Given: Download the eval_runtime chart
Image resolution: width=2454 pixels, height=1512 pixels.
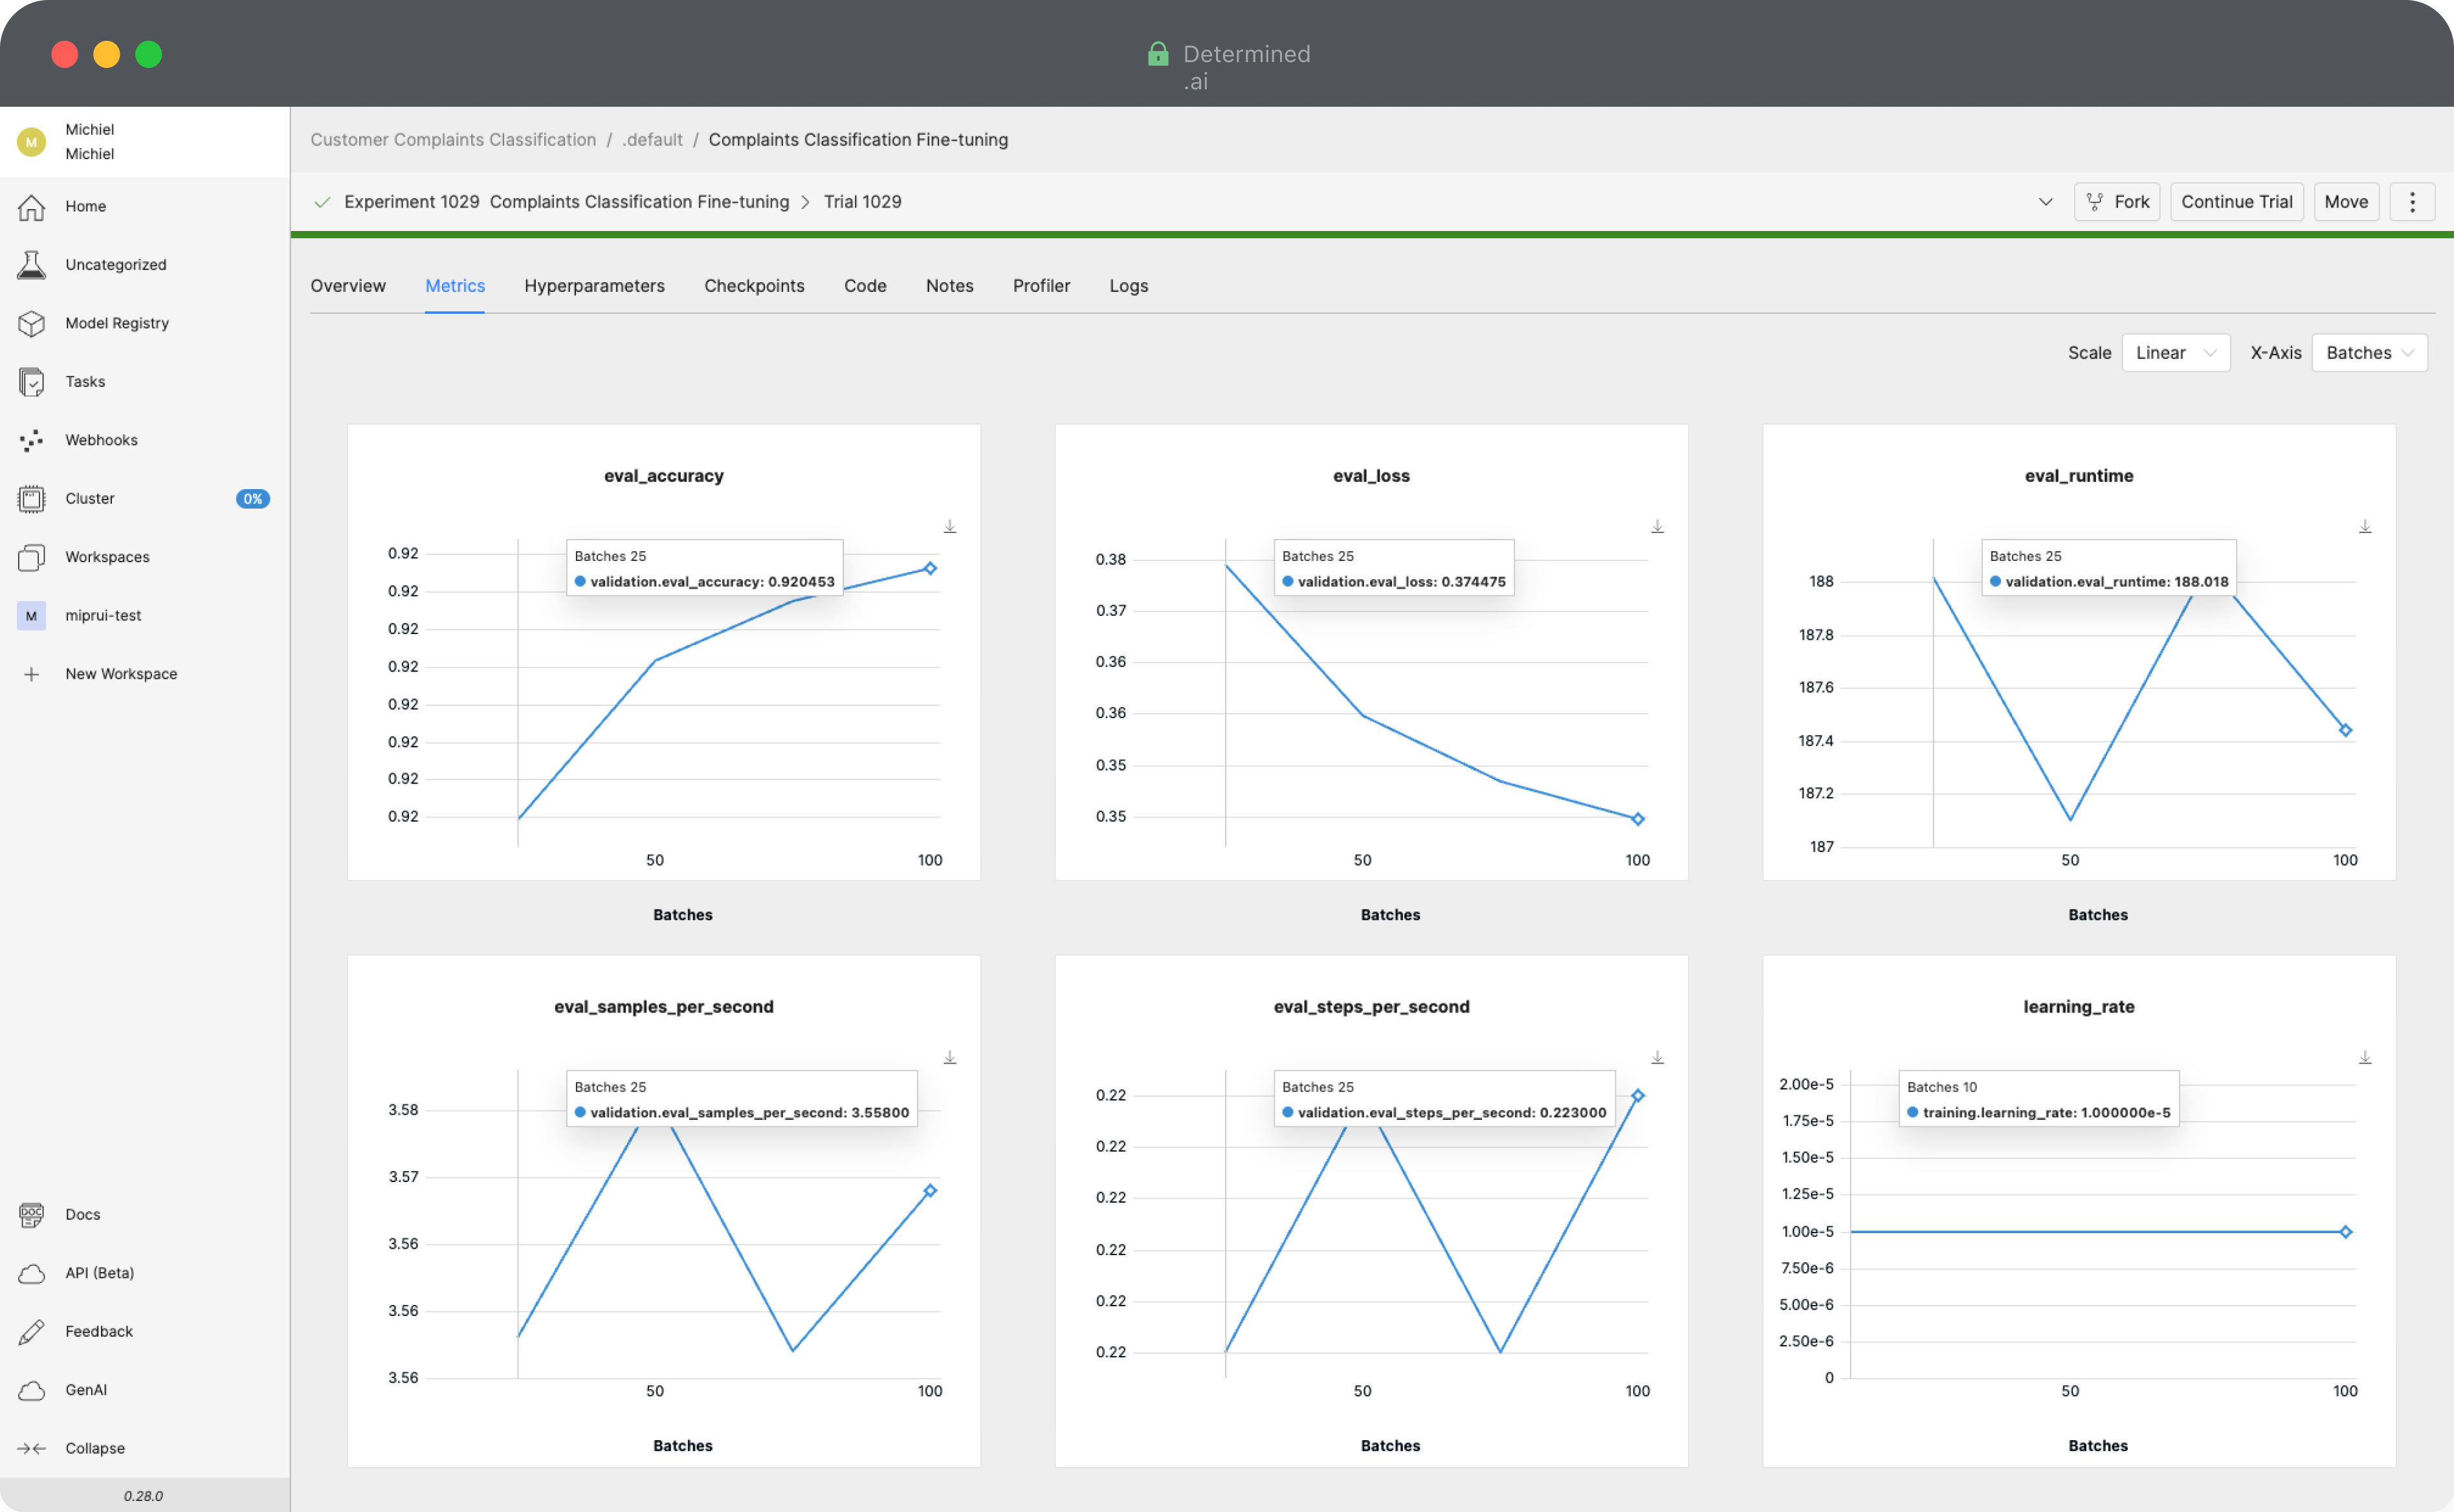Looking at the screenshot, I should (2365, 527).
